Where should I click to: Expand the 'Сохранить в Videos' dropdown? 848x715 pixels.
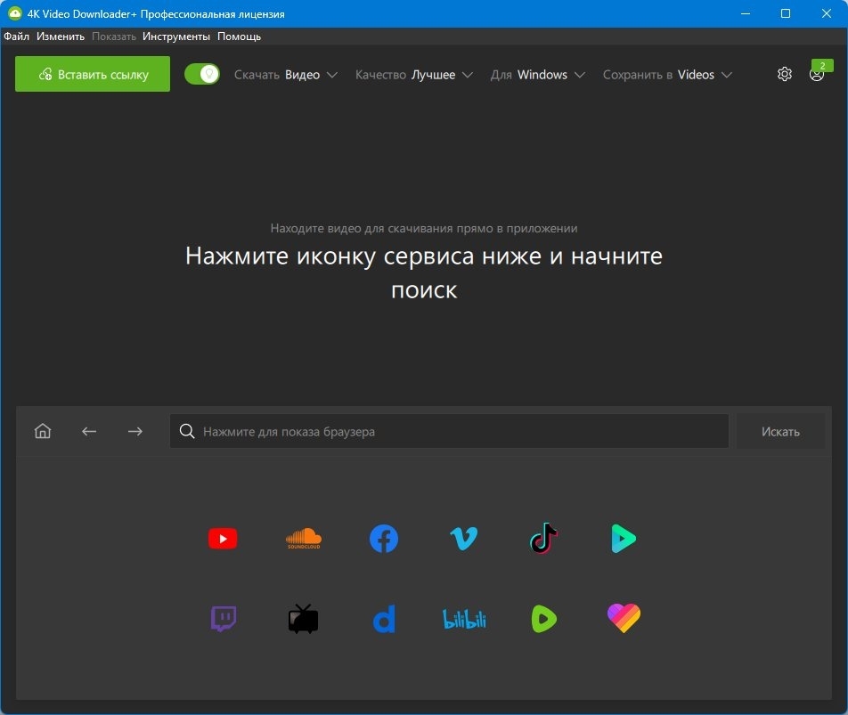[667, 75]
